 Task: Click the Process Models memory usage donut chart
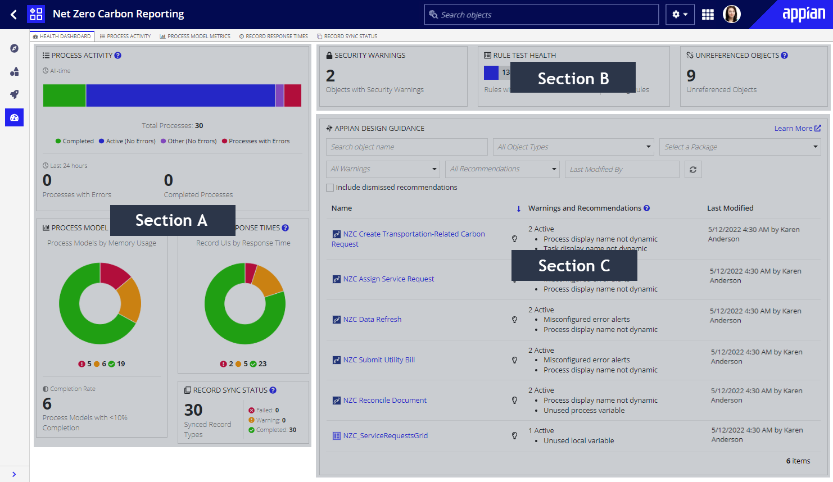[100, 303]
